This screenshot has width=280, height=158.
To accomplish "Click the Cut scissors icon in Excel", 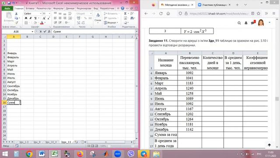I will coord(16,14).
